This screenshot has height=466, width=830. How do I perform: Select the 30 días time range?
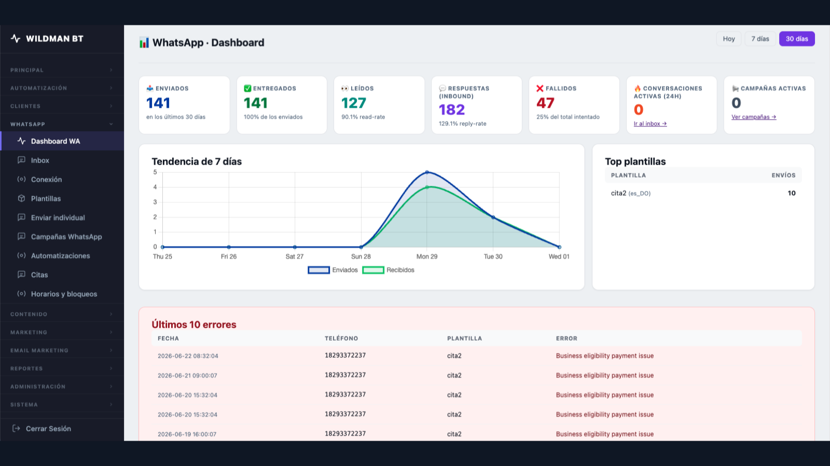click(797, 39)
